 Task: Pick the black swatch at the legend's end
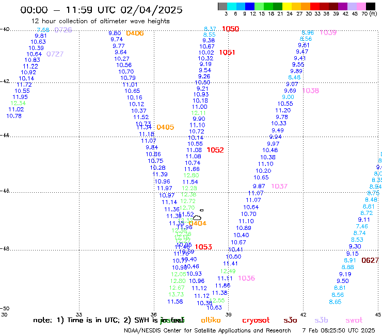click(371, 6)
